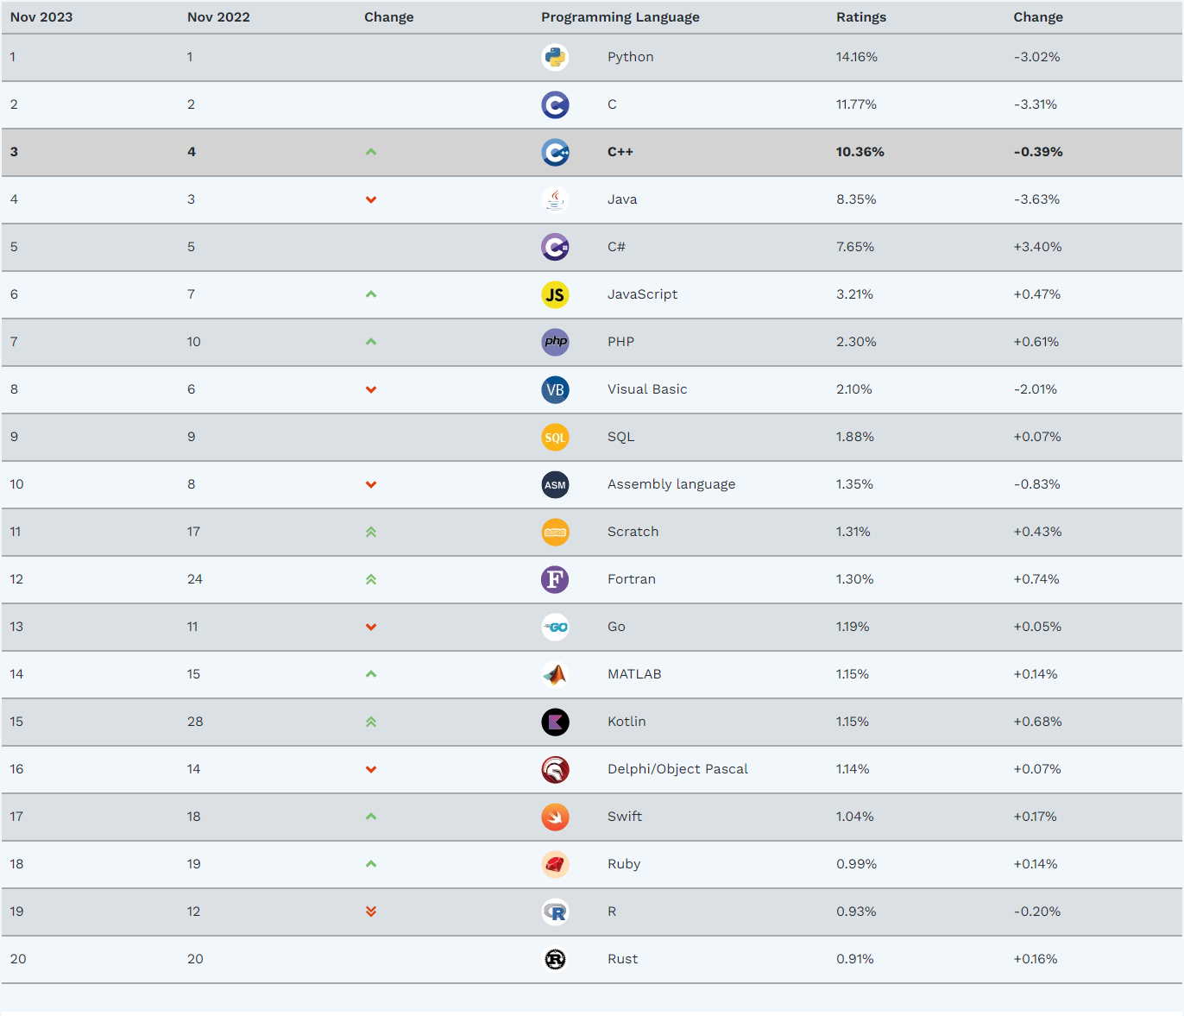
Task: Click the double down arrow for R
Action: 371,912
